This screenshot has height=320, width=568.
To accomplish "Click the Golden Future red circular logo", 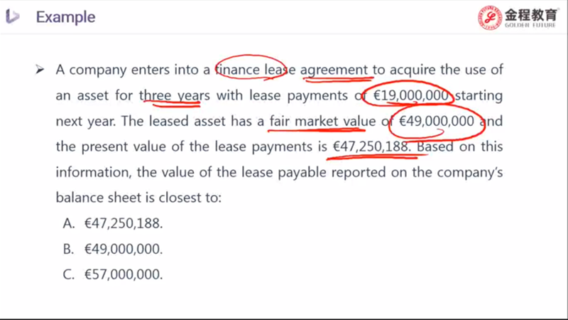I will (490, 17).
